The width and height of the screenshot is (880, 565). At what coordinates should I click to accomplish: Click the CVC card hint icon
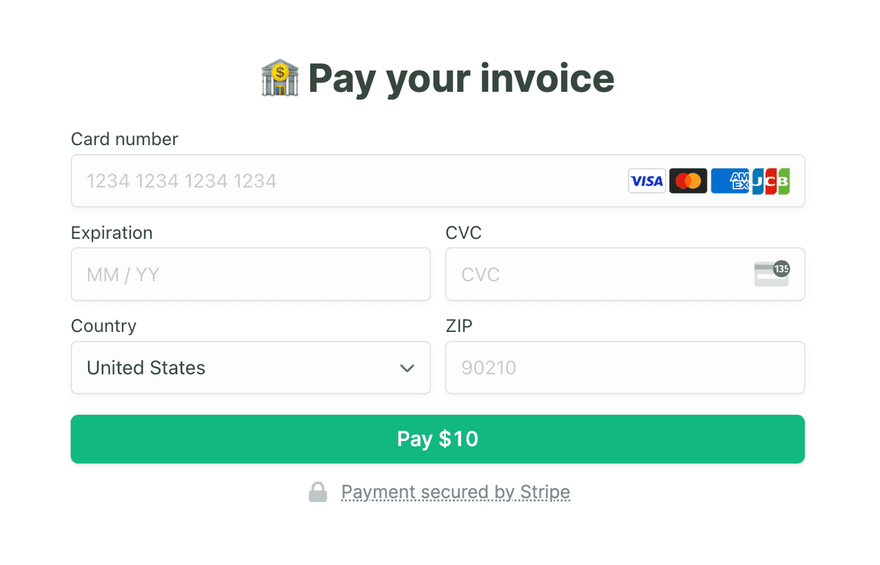(771, 274)
